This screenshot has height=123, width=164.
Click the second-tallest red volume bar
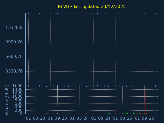pos(145,102)
